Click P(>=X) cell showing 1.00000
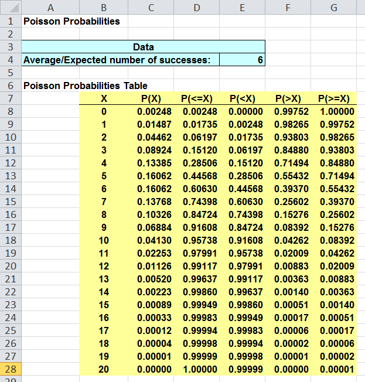The width and height of the screenshot is (365, 382). 334,111
